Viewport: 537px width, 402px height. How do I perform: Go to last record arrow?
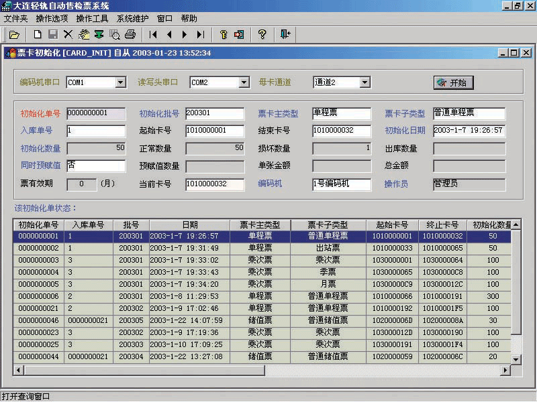point(200,34)
